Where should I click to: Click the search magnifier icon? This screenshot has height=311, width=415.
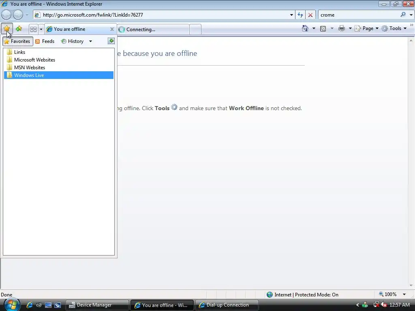403,15
